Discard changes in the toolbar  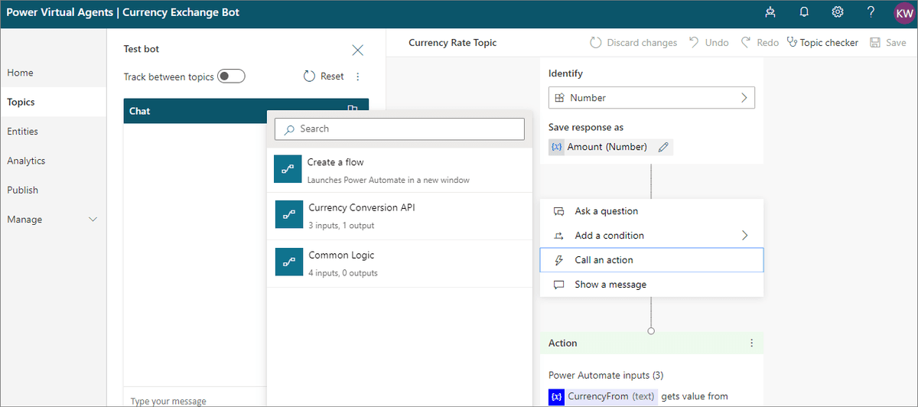633,43
